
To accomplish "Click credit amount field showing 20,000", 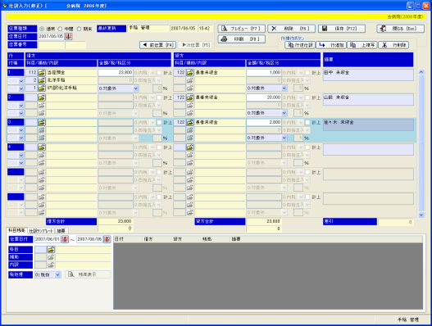I will coord(264,97).
